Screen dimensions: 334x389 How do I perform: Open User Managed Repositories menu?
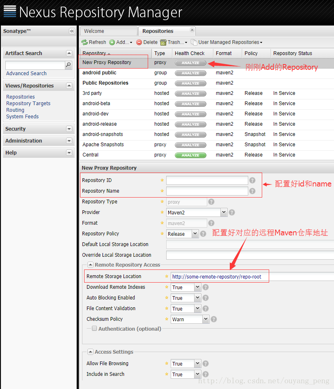point(227,42)
